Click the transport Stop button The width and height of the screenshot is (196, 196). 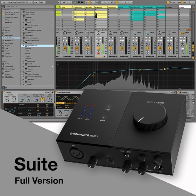click(x=78, y=2)
